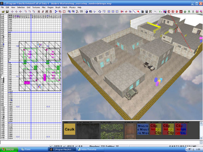203x152 pixels.
Task: Click the green down arrow icon
Action: pos(185,11)
